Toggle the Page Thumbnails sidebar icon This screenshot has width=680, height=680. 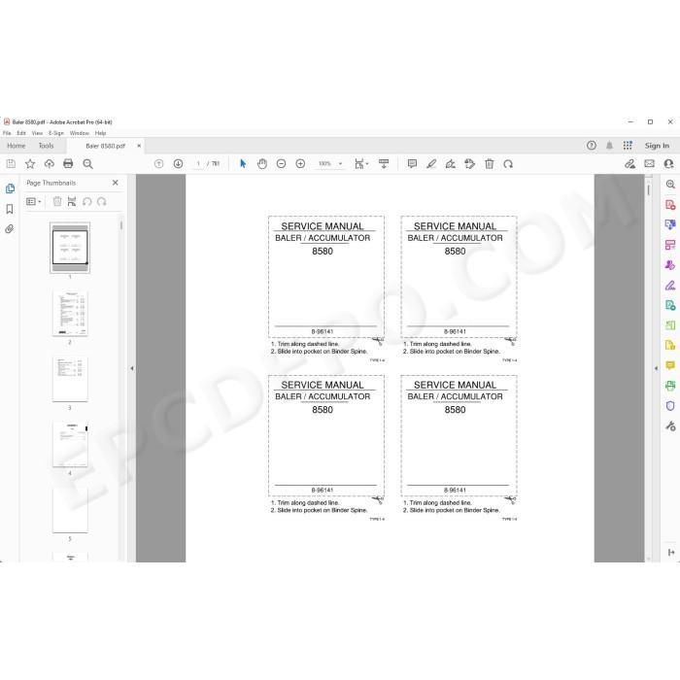point(10,188)
